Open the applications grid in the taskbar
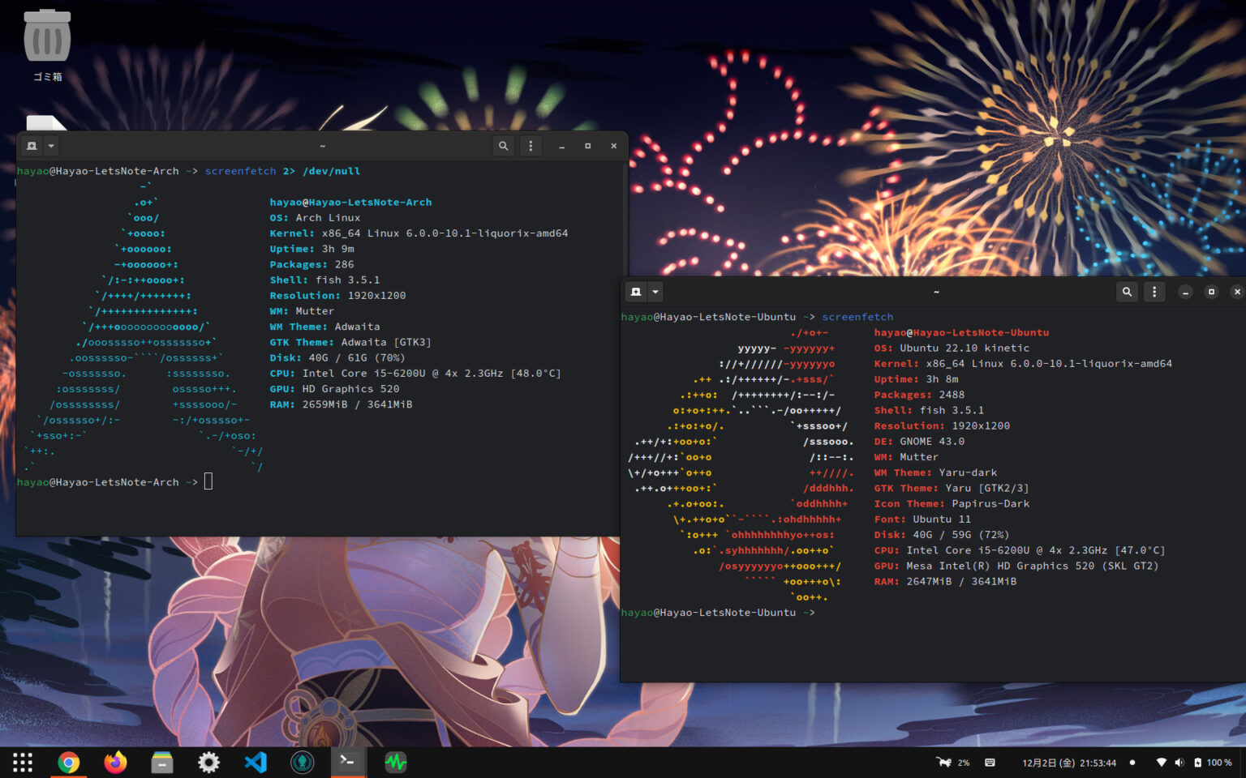 point(23,763)
